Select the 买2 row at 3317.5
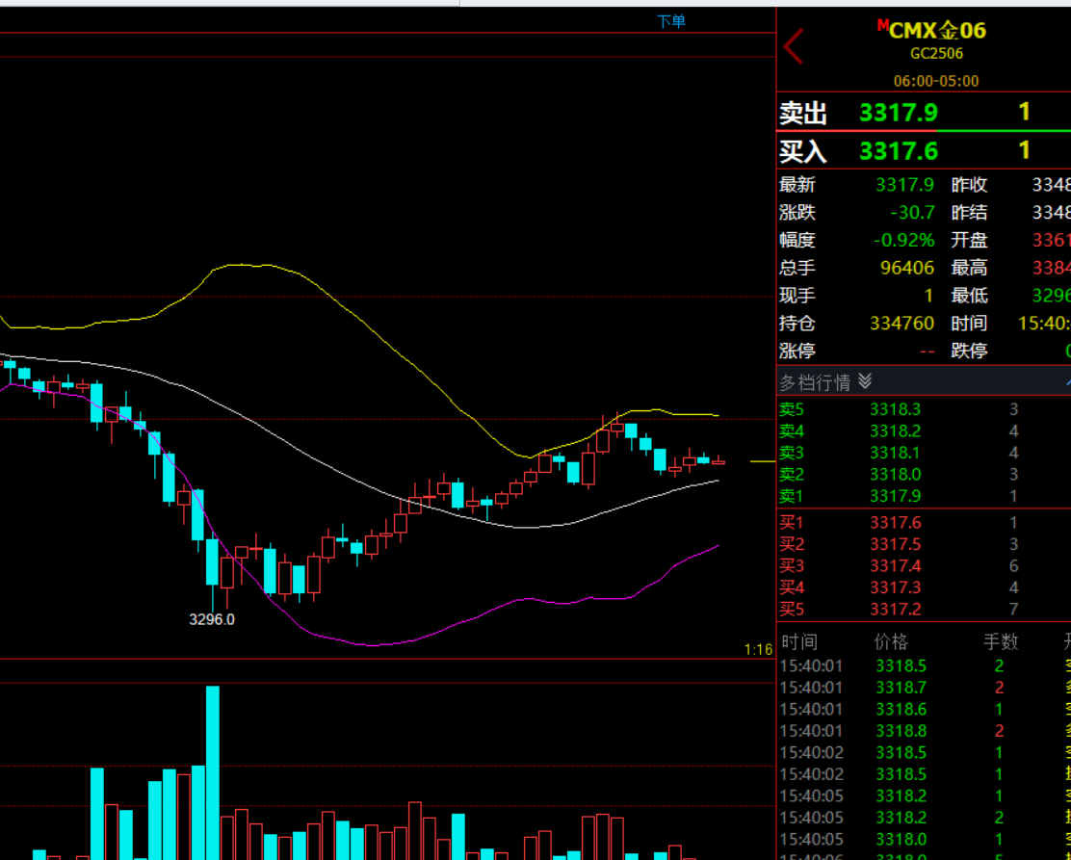This screenshot has width=1071, height=860. click(924, 544)
